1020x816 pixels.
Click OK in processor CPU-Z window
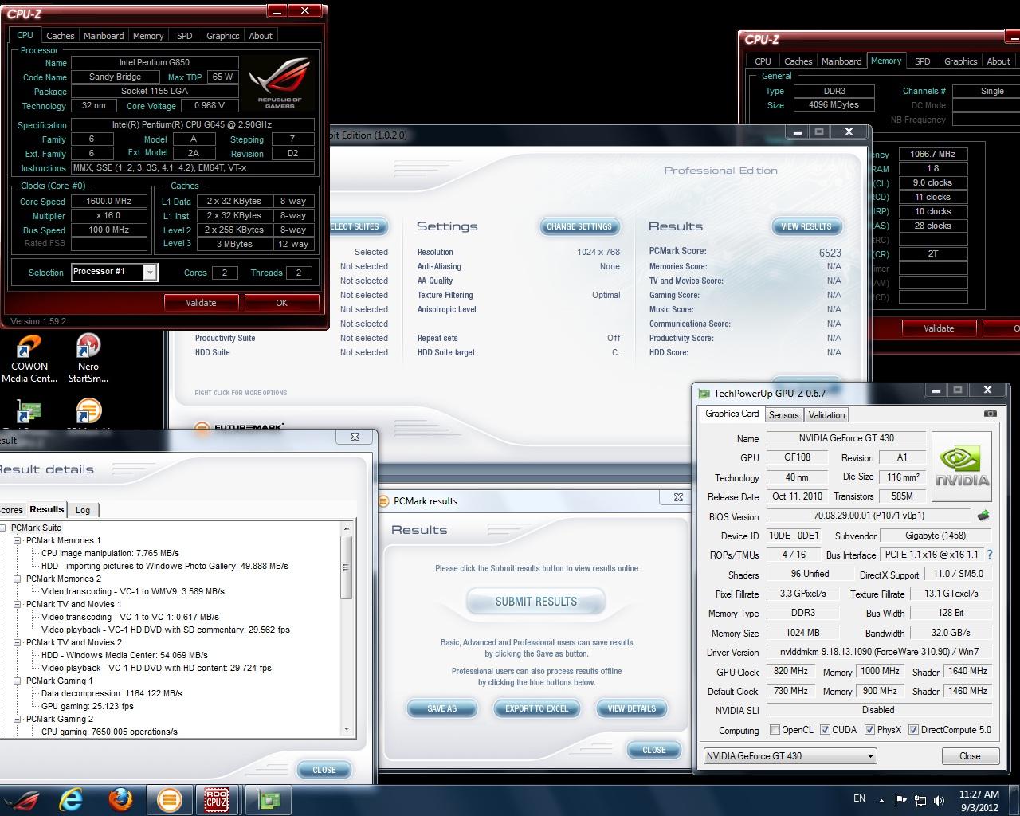pos(281,303)
